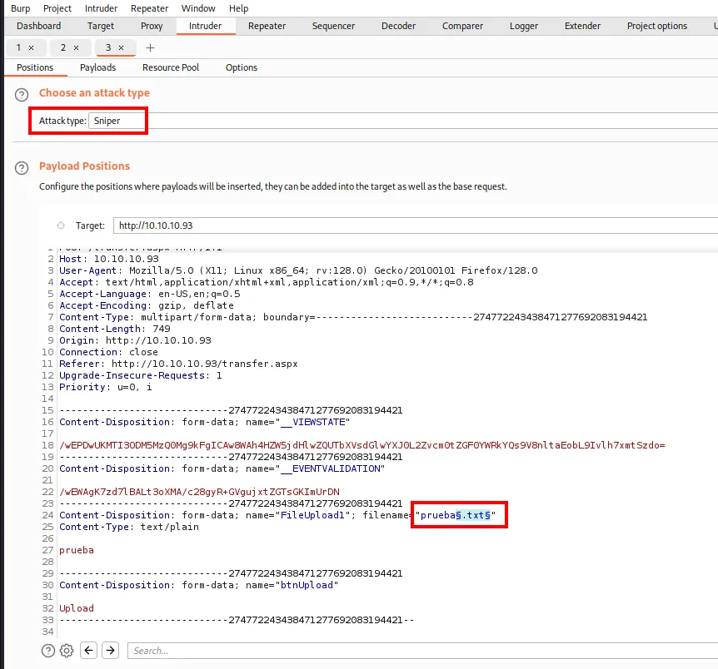Click the __EVENTVALIDATION parameter name
Image resolution: width=718 pixels, height=669 pixels.
coord(330,468)
